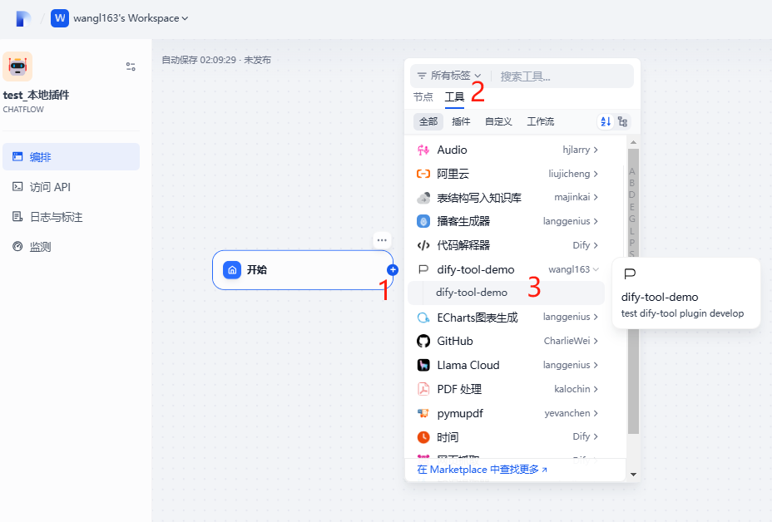Open the 所有标签 filter dropdown
The image size is (772, 522).
point(449,76)
